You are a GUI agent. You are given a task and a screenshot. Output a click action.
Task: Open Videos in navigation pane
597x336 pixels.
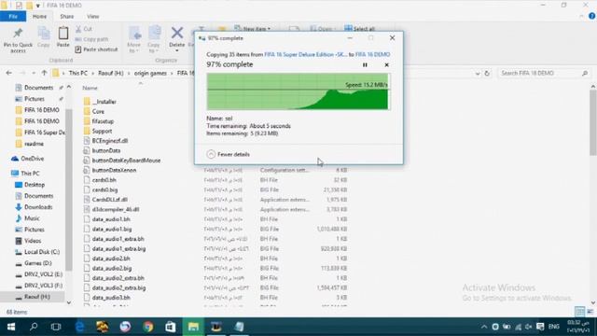(x=28, y=241)
